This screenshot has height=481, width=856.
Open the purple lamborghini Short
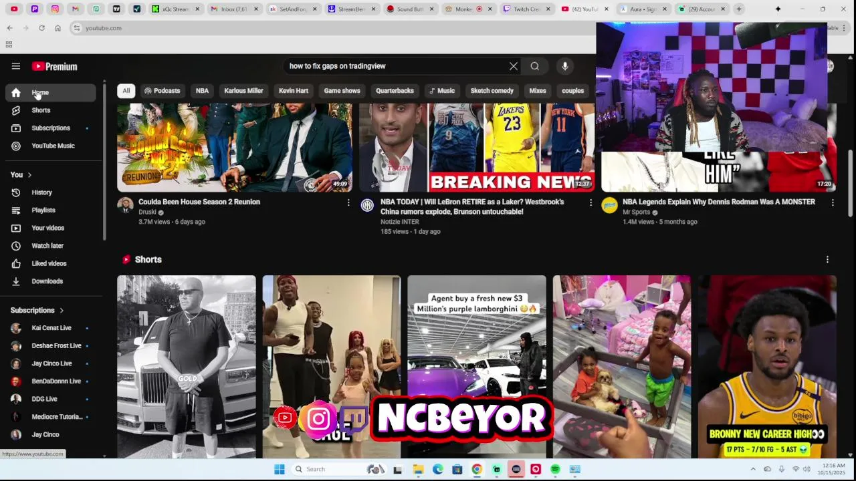477,367
